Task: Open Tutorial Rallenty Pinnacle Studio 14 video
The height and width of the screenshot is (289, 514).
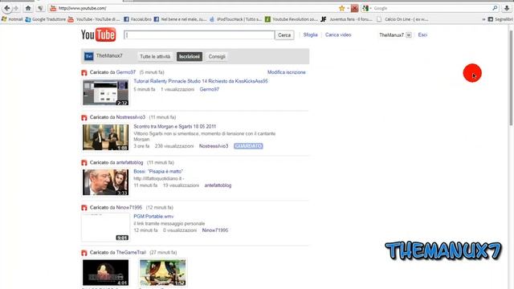Action: click(x=201, y=81)
